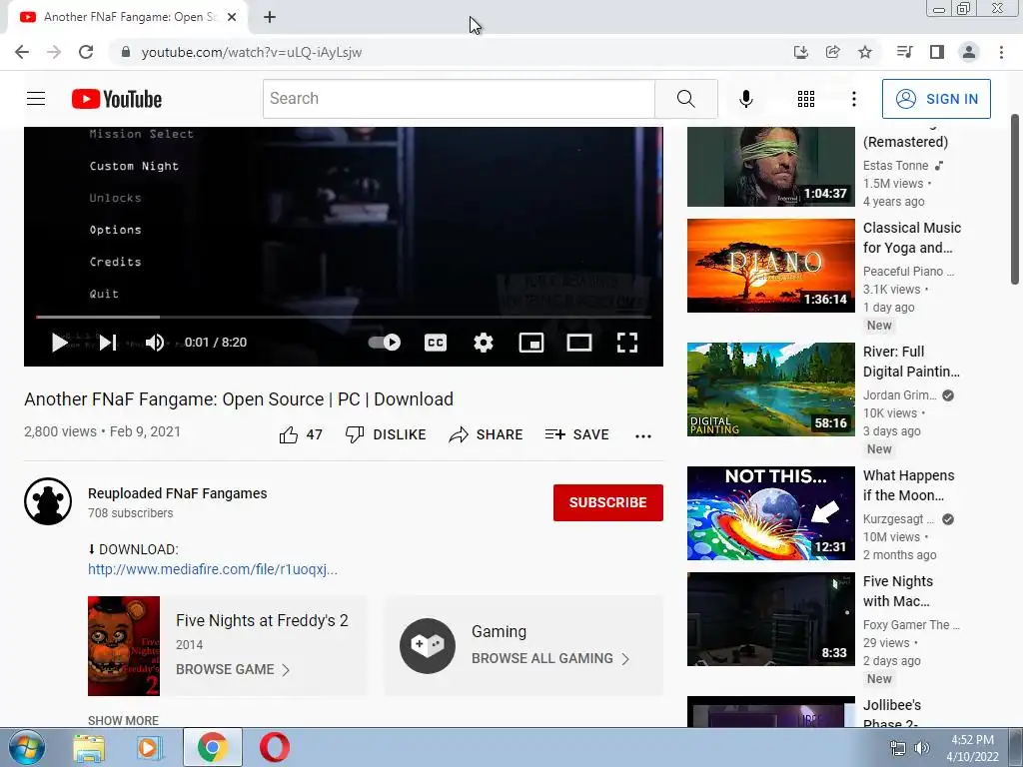Screen dimensions: 1023x767
Task: Mute the video volume speaker icon
Action: click(x=155, y=343)
